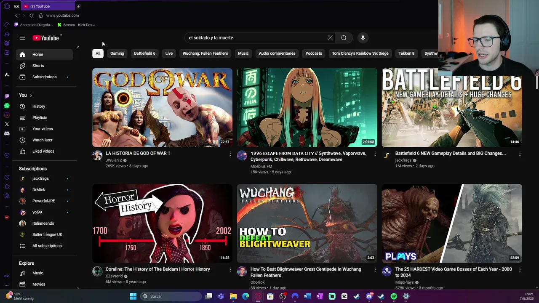Clear the search box with the X icon
Screen dimensions: 539x303
coord(330,38)
